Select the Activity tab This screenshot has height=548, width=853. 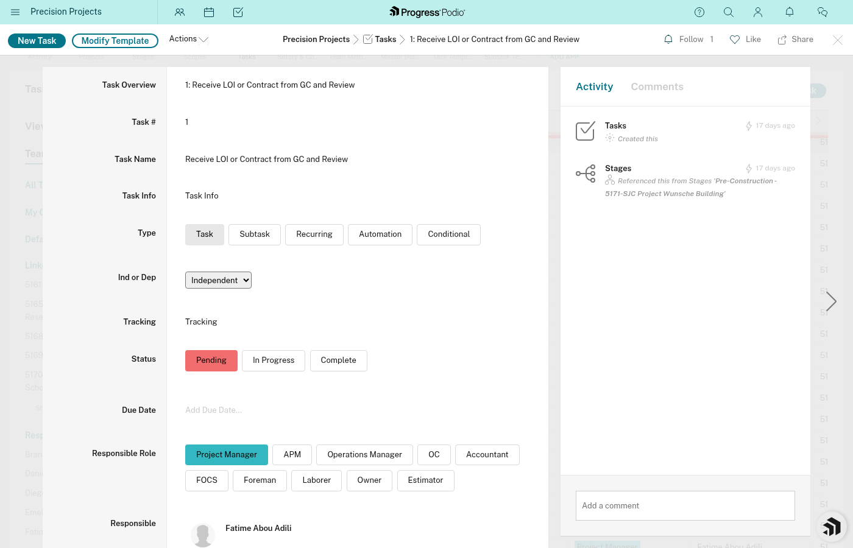[x=594, y=86]
